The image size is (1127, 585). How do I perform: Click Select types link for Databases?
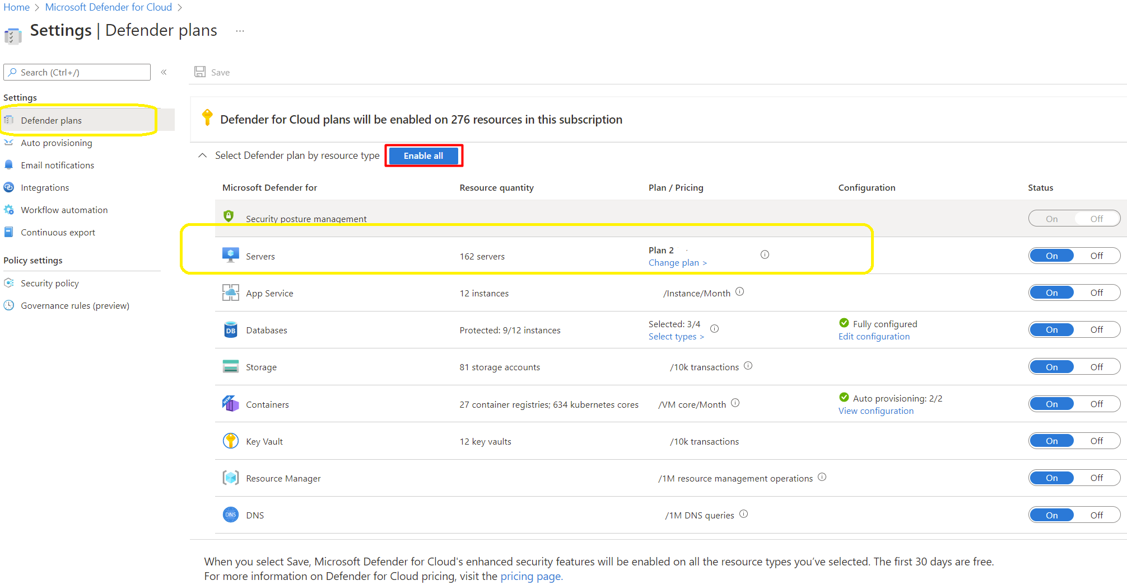coord(676,337)
